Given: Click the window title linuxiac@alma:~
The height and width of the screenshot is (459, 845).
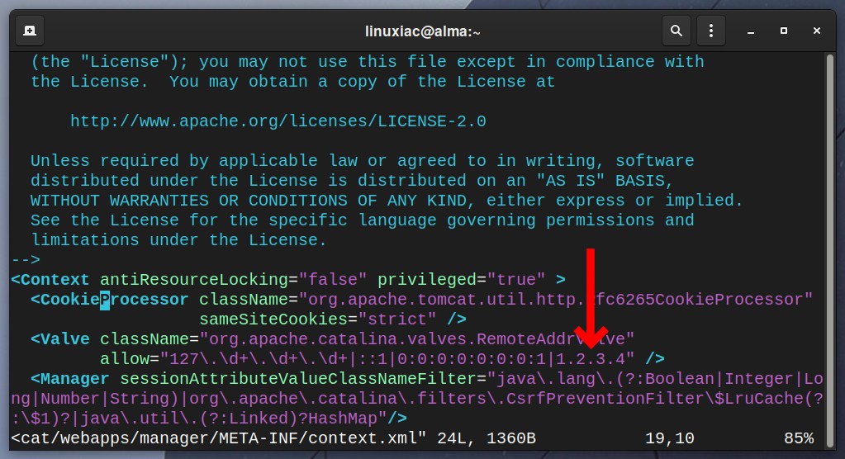Looking at the screenshot, I should pos(423,31).
